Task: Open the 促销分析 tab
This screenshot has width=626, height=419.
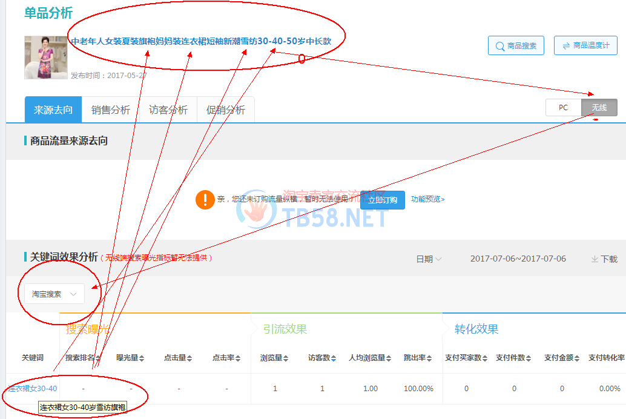Action: (226, 110)
